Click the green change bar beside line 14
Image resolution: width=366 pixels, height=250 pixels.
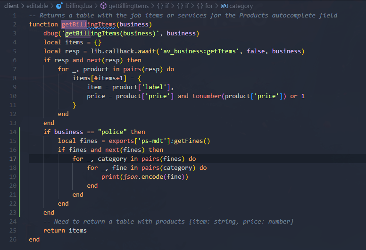tap(20, 132)
